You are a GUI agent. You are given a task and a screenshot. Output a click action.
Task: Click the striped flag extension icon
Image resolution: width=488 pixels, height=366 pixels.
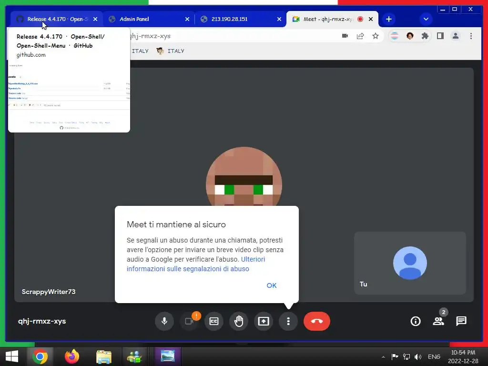pyautogui.click(x=394, y=36)
